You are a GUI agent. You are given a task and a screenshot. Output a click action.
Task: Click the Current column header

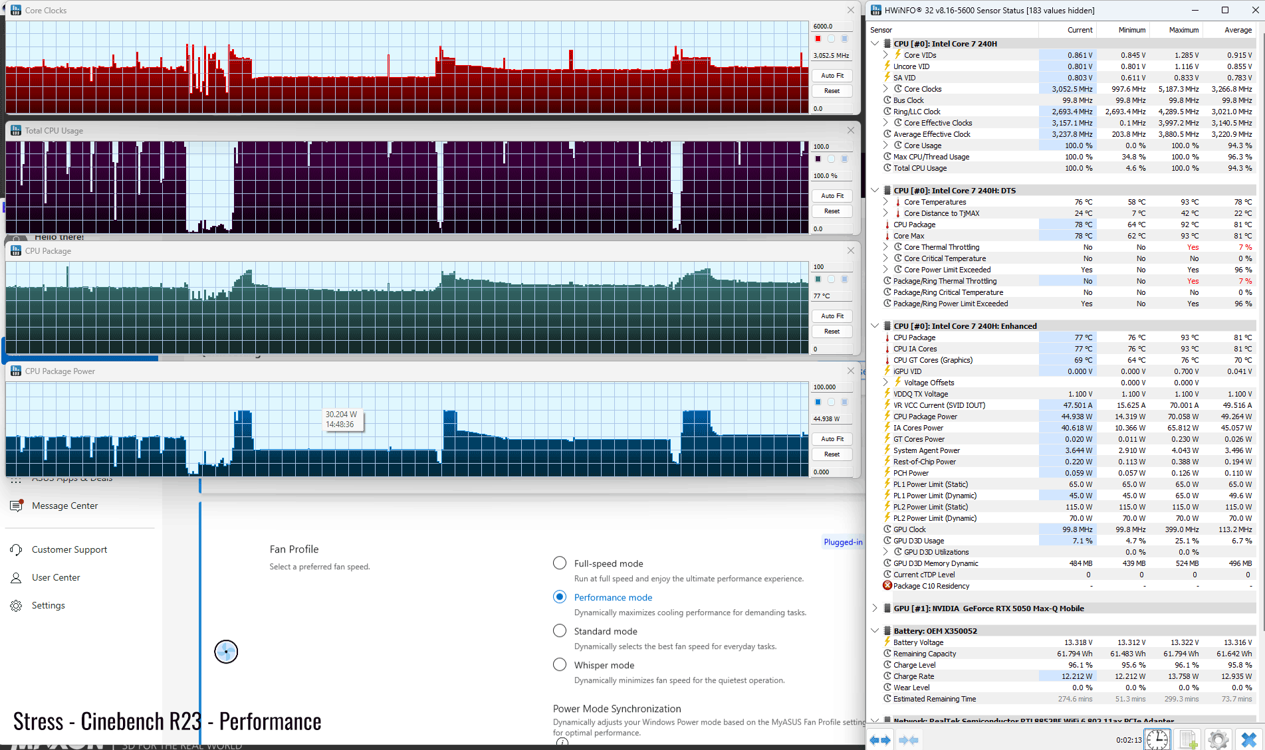point(1068,30)
